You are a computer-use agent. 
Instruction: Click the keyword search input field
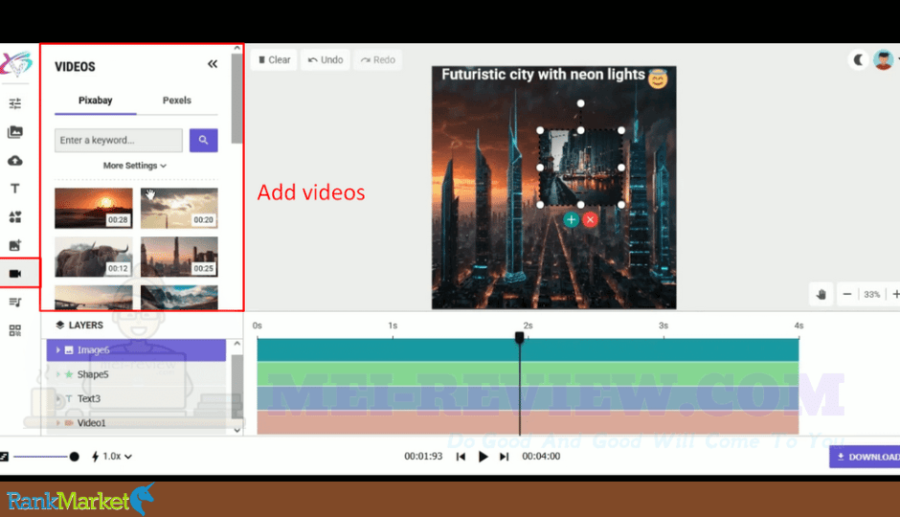(x=118, y=140)
